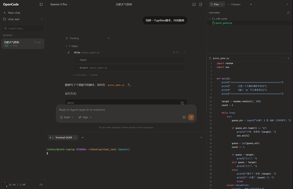Screen dimensions: 293x189
Task: Click the $0.046 cost label
Action: pos(94,75)
